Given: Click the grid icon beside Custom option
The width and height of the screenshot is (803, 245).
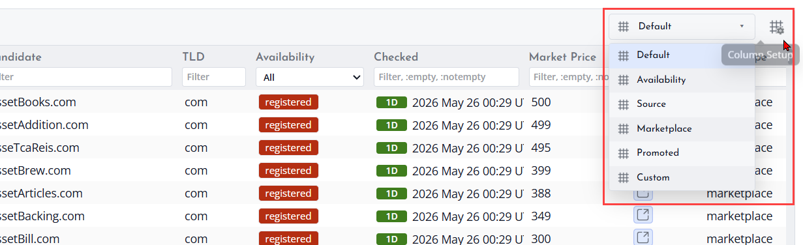Looking at the screenshot, I should pyautogui.click(x=624, y=178).
